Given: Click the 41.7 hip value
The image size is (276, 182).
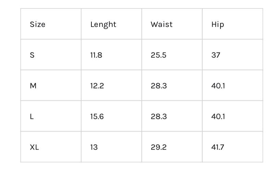Looking at the screenshot, I should [x=218, y=147].
